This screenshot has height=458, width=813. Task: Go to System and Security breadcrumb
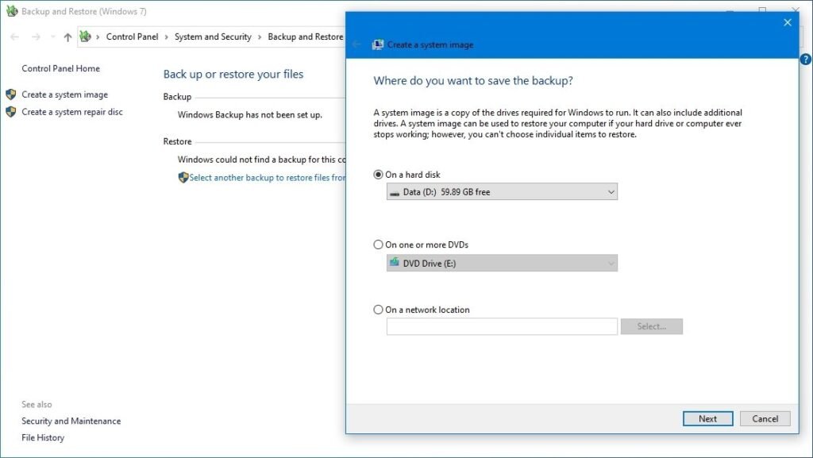point(213,37)
